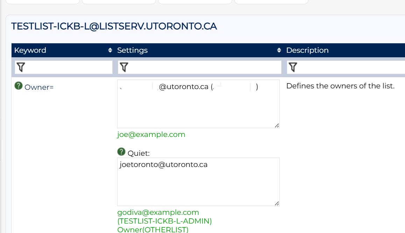Image resolution: width=405 pixels, height=233 pixels.
Task: Focus the Owner addresses text area
Action: 198,108
